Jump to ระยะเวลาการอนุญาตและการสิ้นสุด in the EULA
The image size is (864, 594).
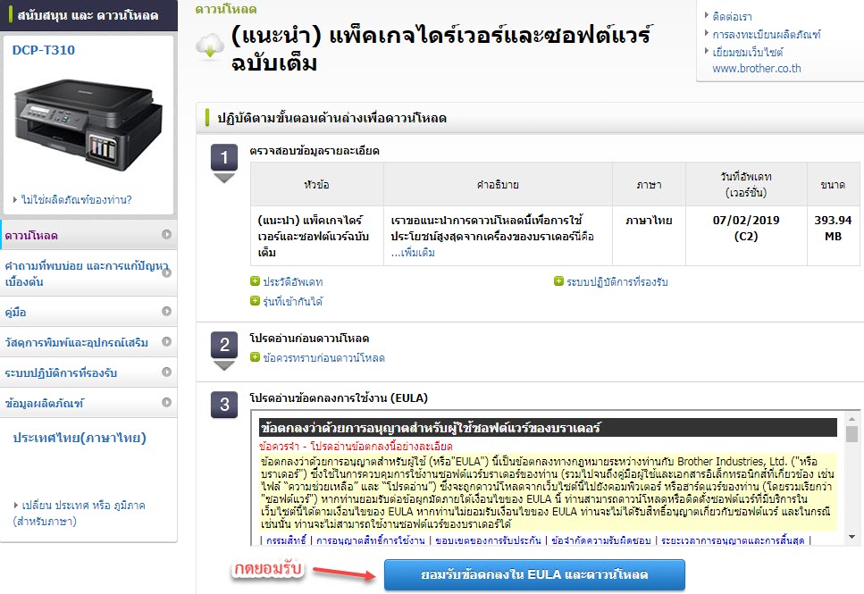(x=733, y=540)
